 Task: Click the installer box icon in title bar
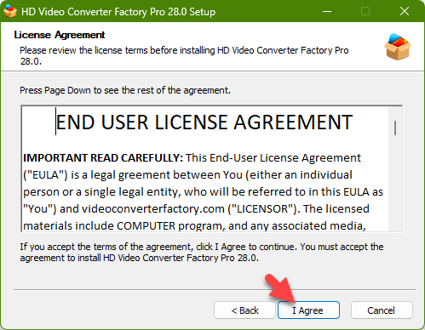[10, 12]
